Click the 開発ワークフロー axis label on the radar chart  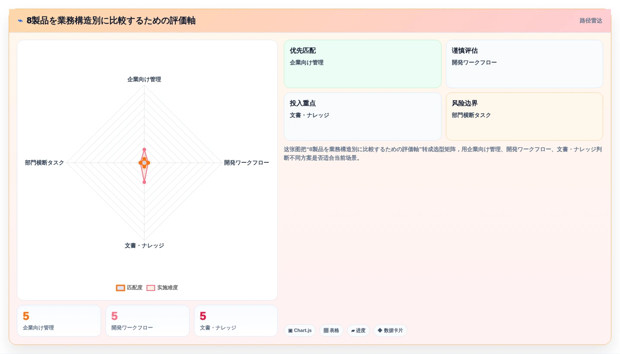pyautogui.click(x=246, y=163)
